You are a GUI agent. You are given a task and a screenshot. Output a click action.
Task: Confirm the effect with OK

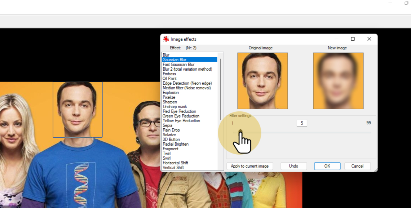(x=327, y=166)
